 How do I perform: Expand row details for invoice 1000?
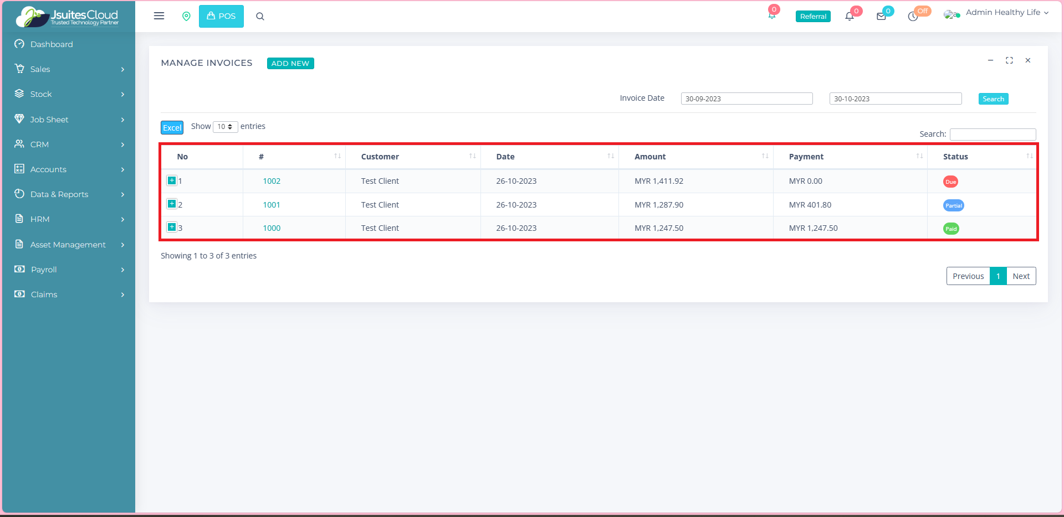pos(172,228)
